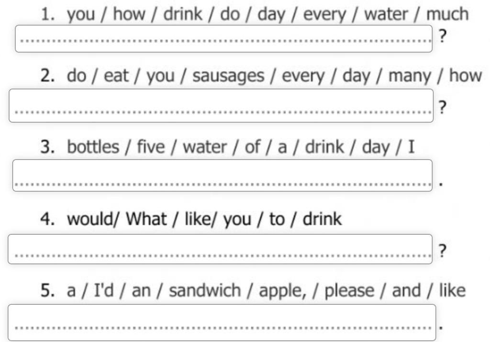
Task: Click the word 'bottles' in question 3
Action: (93, 147)
